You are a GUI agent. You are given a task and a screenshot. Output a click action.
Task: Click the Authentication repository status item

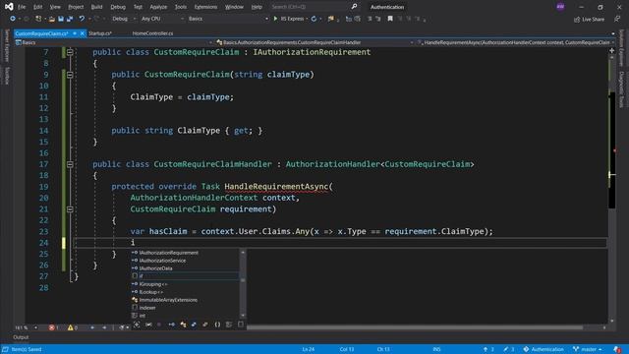click(543, 349)
